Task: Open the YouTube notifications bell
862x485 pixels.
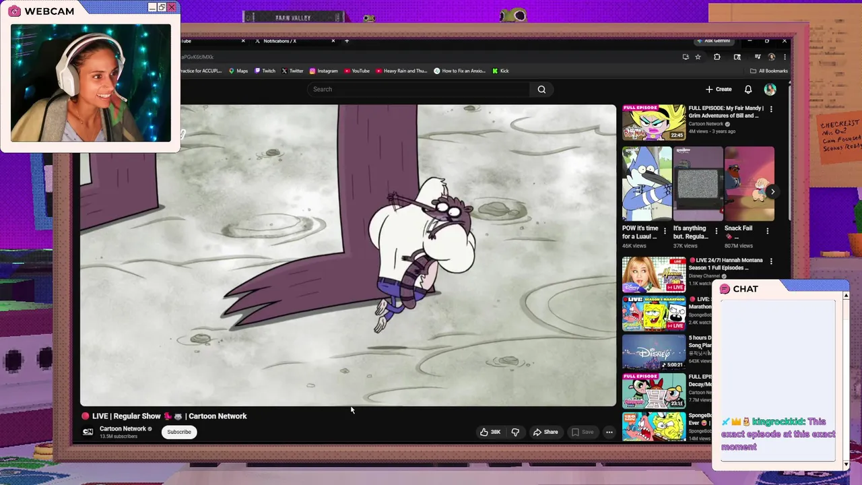Action: [x=748, y=89]
